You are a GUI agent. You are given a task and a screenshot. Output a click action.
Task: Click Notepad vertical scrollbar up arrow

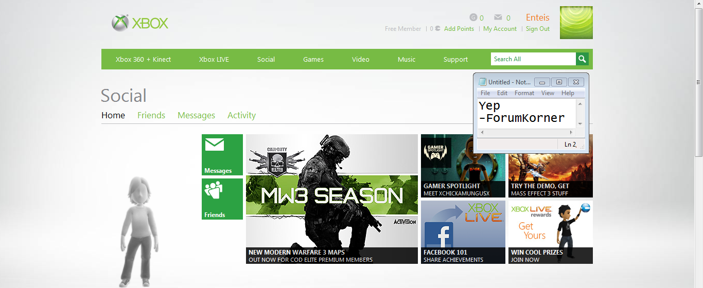click(x=581, y=104)
